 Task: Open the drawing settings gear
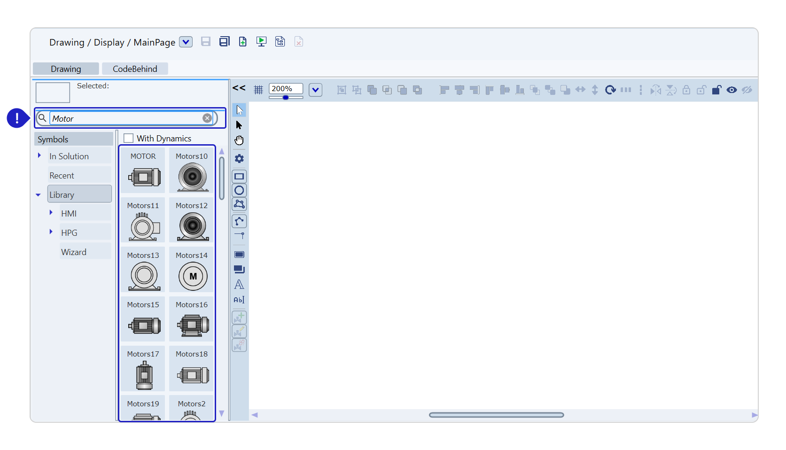point(239,159)
